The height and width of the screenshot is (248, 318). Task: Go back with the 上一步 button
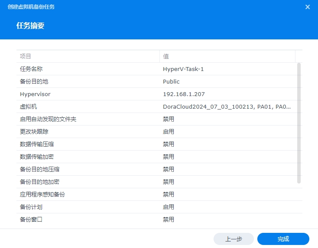coord(234,239)
